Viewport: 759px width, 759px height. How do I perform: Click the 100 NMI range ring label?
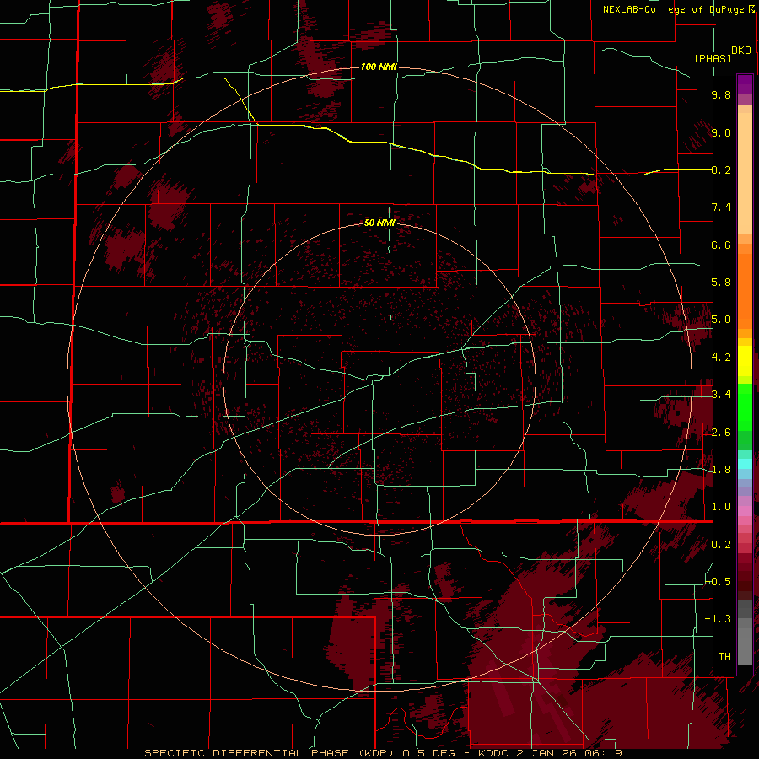(379, 67)
